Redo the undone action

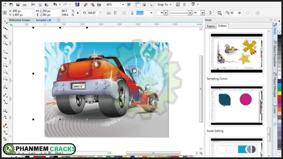65,4
